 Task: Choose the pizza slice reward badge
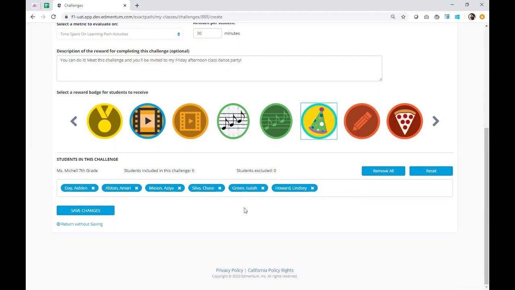pos(405,121)
